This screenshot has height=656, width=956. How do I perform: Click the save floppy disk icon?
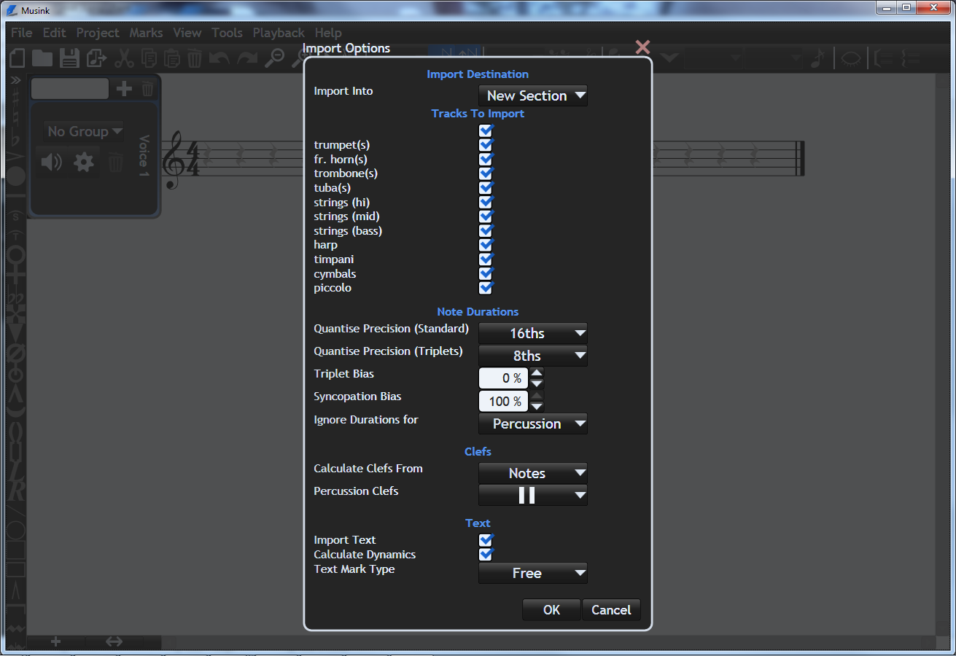click(x=69, y=58)
